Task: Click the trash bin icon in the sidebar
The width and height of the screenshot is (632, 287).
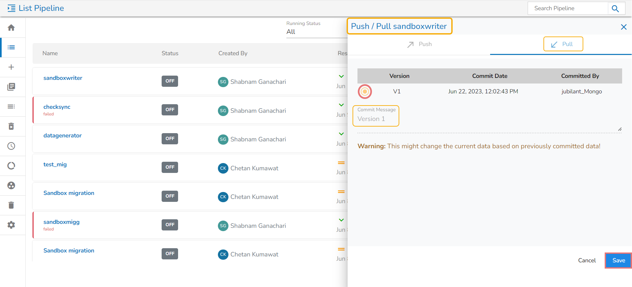Action: tap(11, 205)
